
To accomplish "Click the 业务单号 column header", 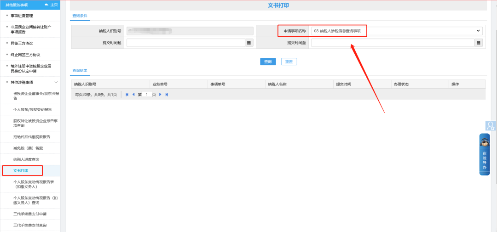I will point(179,84).
